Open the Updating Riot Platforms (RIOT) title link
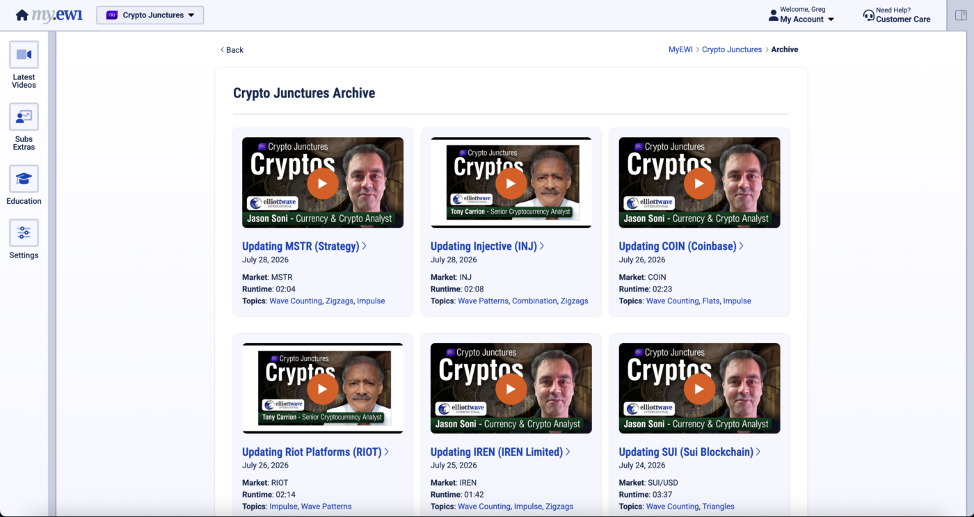This screenshot has height=517, width=974. [315, 452]
